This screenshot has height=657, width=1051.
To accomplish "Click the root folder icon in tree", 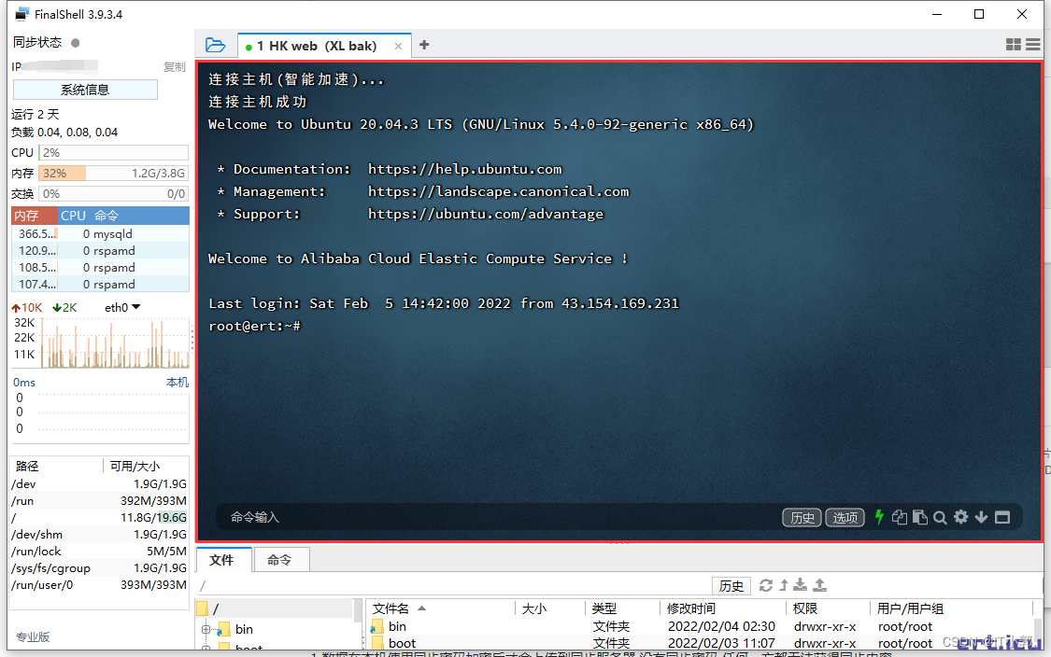I will click(x=202, y=608).
